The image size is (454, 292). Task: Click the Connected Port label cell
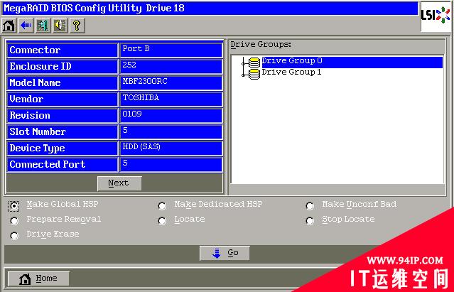click(x=63, y=164)
